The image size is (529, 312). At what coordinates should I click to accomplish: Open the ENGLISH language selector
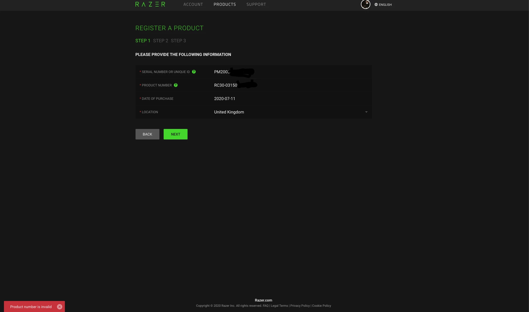click(385, 4)
